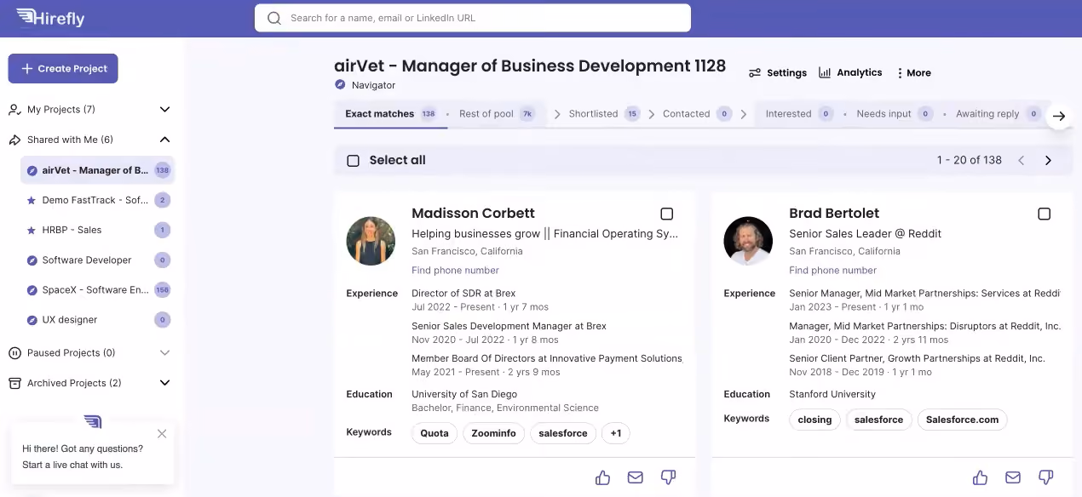Image resolution: width=1082 pixels, height=497 pixels.
Task: Click the Navigator compass icon under title
Action: pos(340,85)
